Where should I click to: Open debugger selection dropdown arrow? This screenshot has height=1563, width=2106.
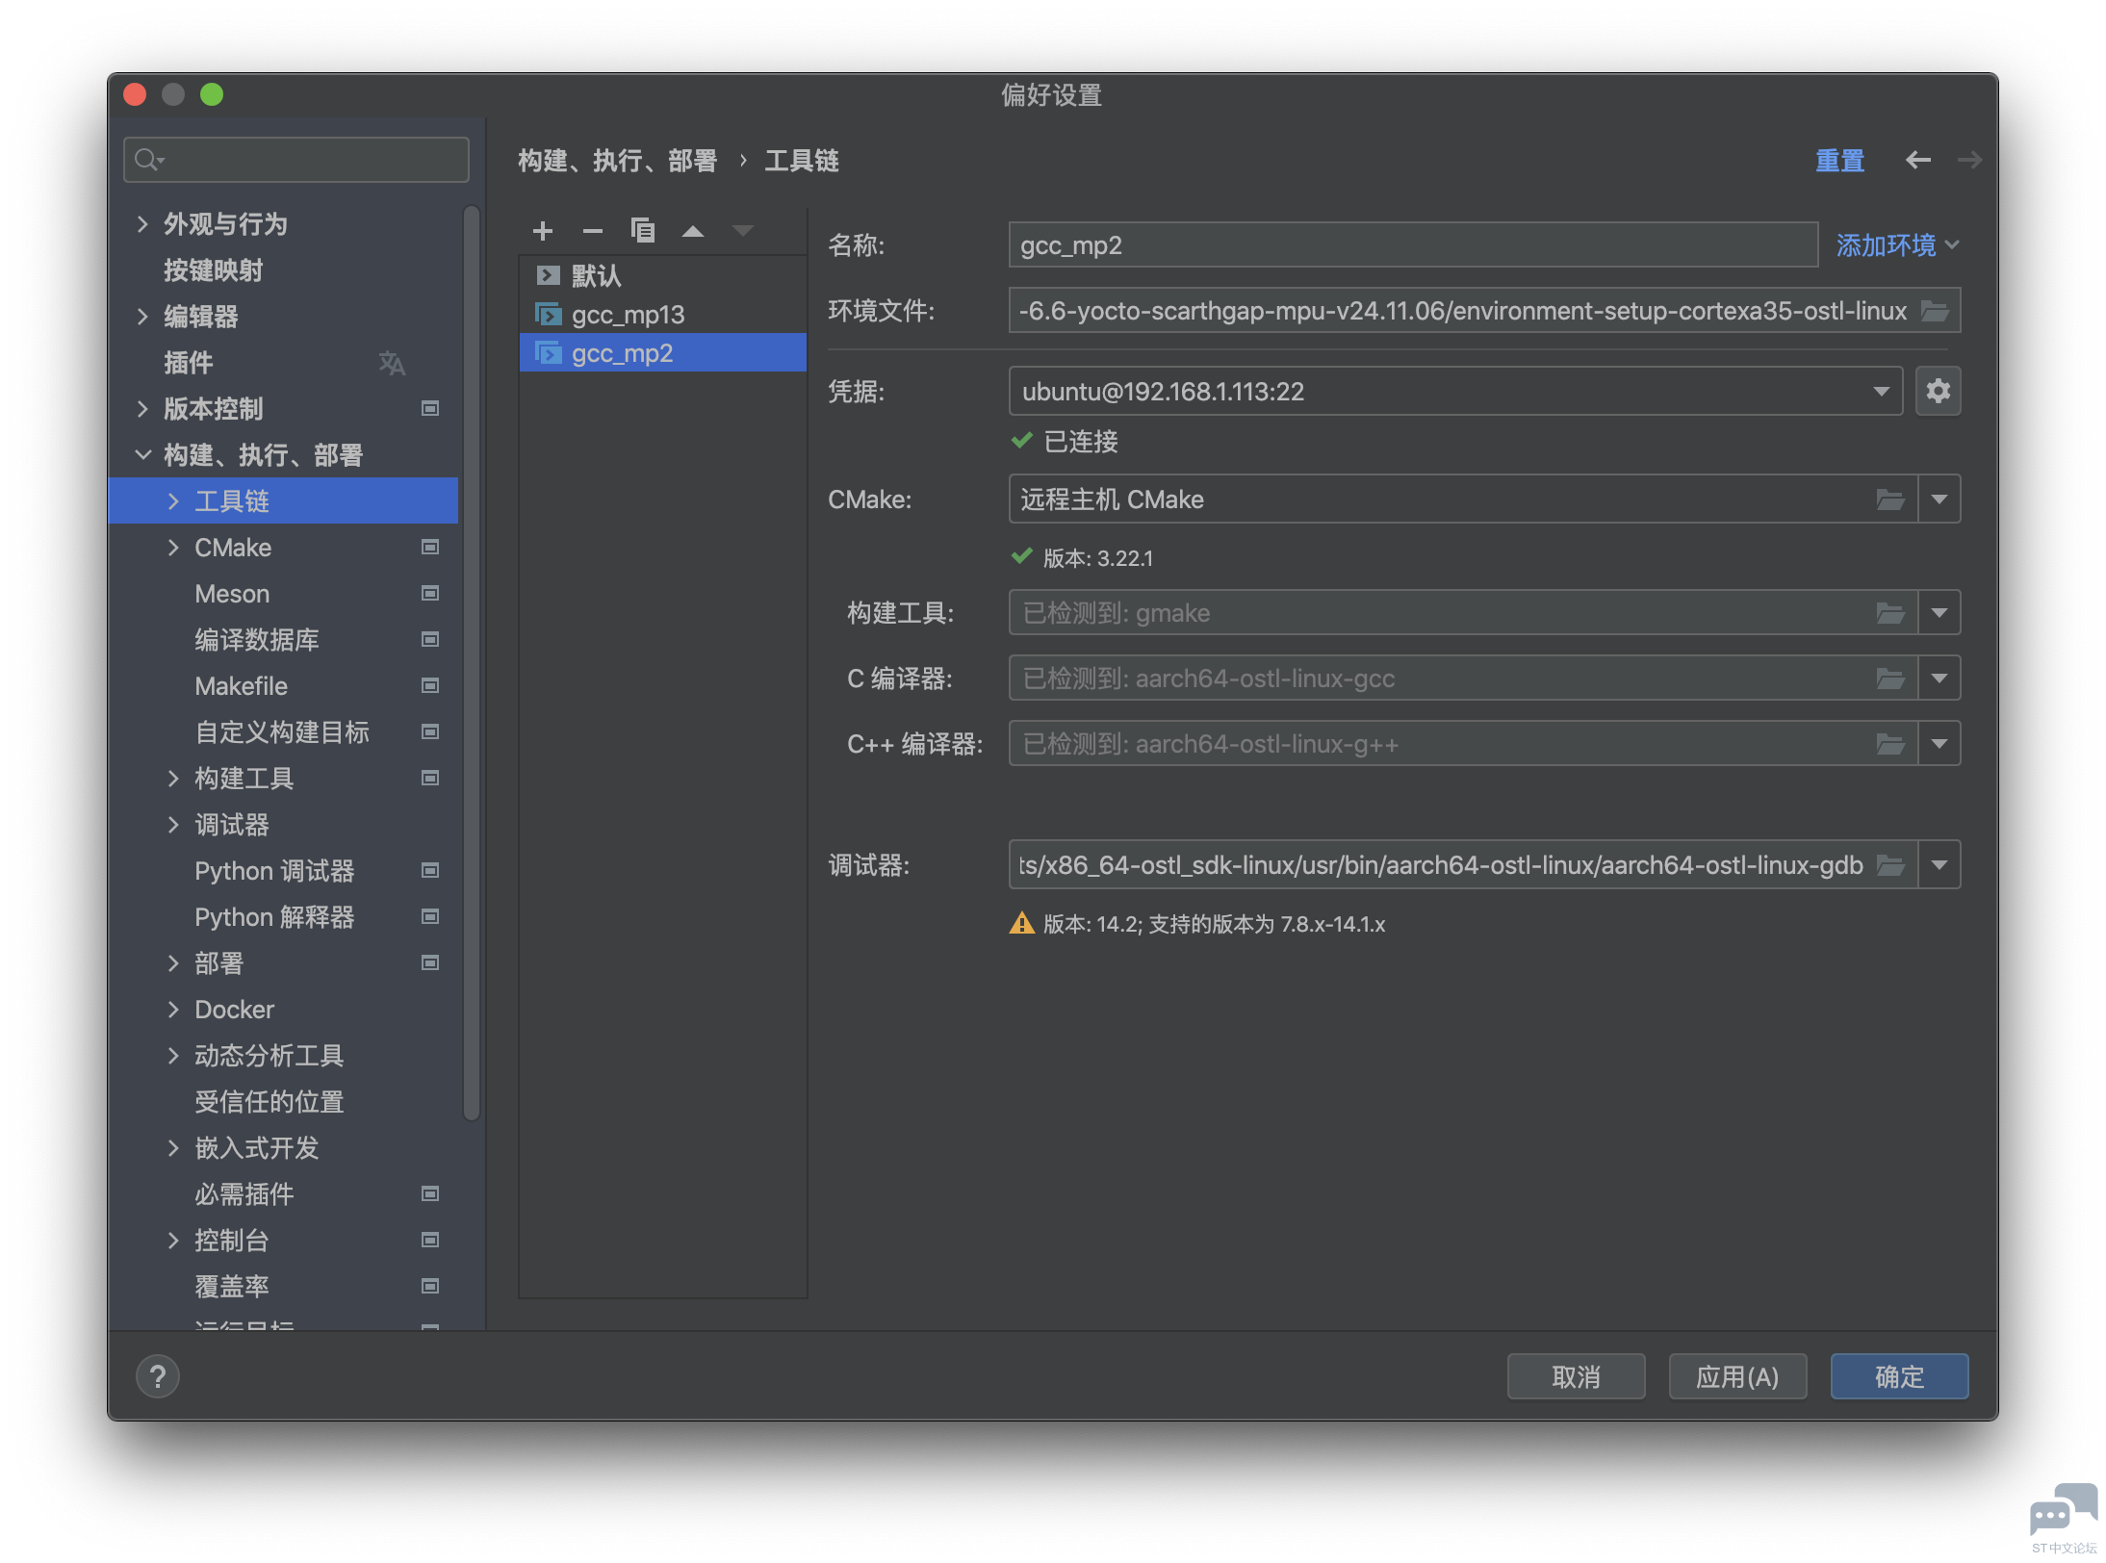1939,865
